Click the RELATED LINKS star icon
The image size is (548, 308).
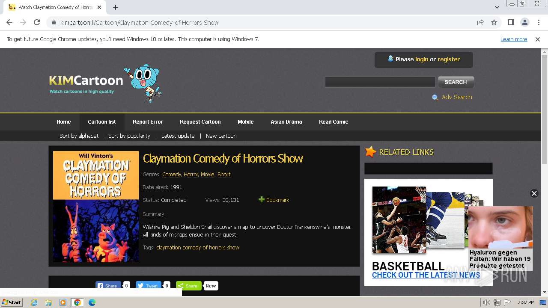click(x=371, y=152)
